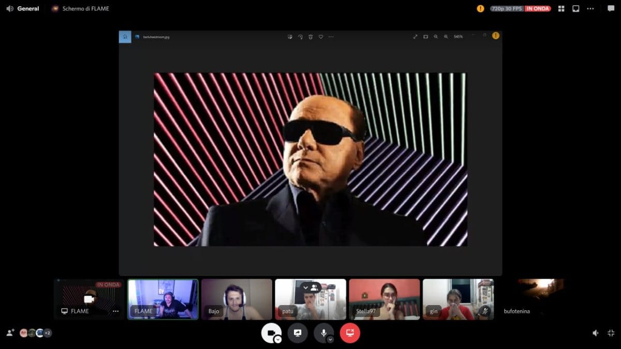This screenshot has width=621, height=349.
Task: Click the +2 additional participants badge
Action: [x=48, y=333]
